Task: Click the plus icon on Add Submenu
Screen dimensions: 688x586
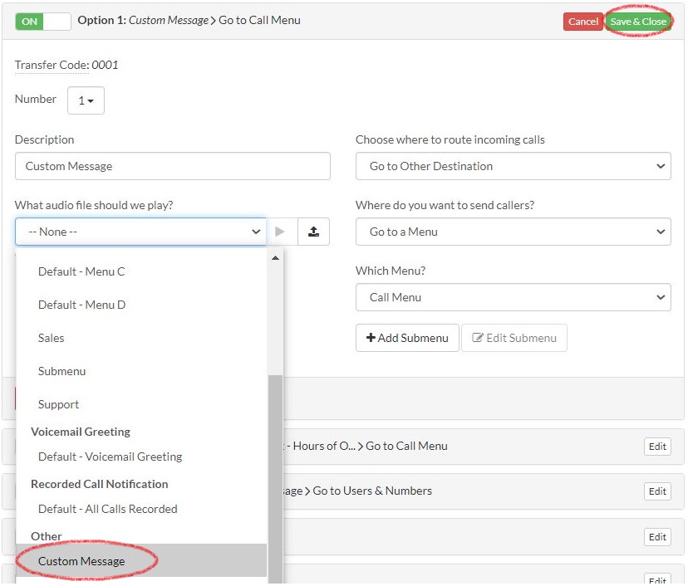Action: [372, 338]
